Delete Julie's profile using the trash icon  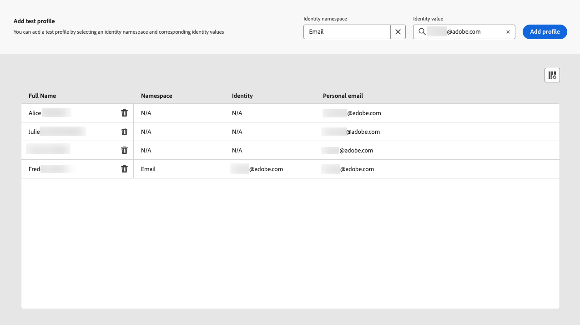[124, 132]
